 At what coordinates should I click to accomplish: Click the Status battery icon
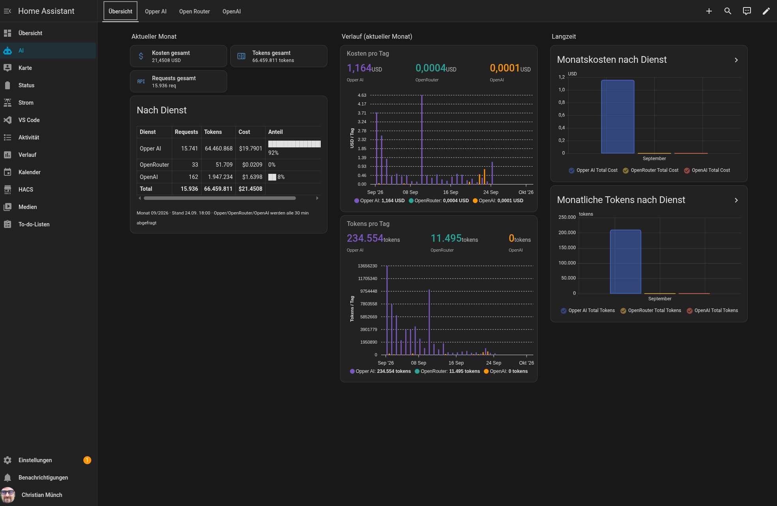8,85
